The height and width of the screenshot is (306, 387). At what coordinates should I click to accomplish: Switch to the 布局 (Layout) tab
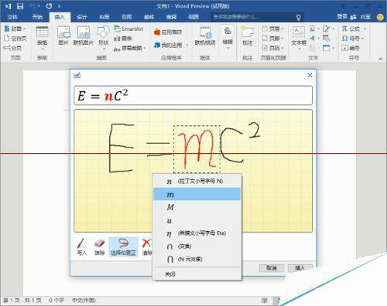104,17
